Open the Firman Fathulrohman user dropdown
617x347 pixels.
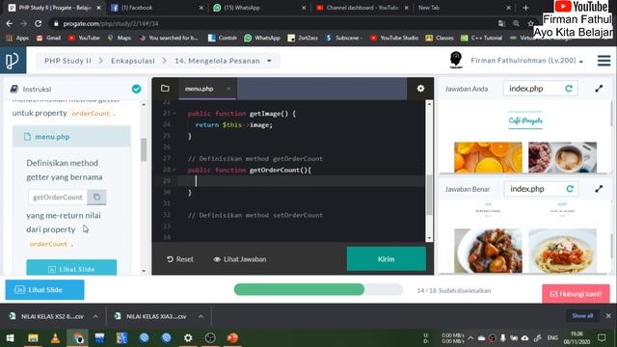pos(527,61)
